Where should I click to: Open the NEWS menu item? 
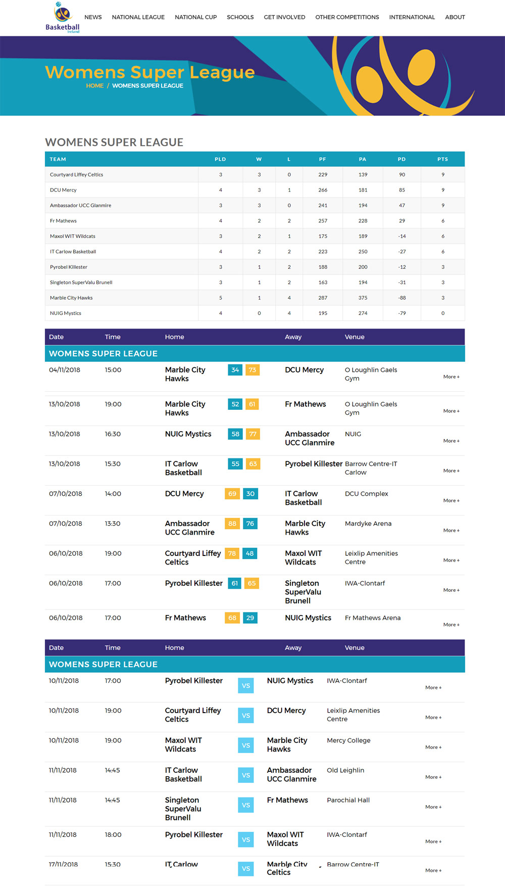point(93,17)
